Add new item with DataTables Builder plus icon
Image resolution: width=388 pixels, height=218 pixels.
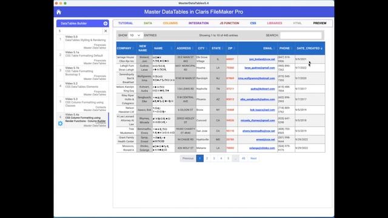click(105, 24)
